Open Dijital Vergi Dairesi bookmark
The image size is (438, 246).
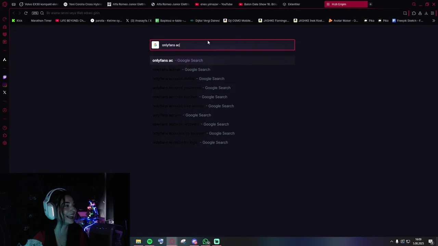205,20
